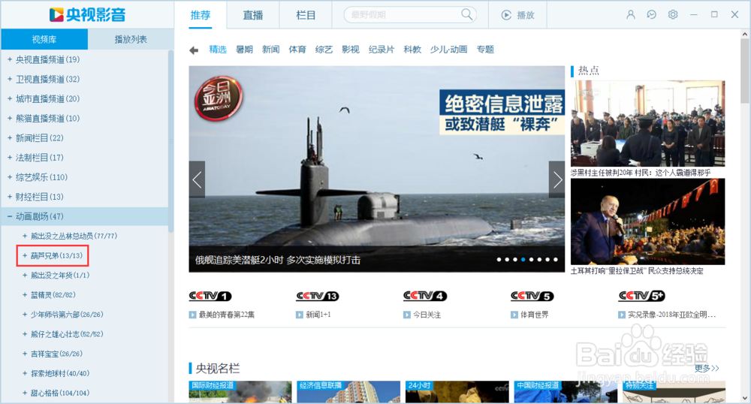This screenshot has height=404, width=751.
Task: Open the 科教 category
Action: tap(412, 50)
